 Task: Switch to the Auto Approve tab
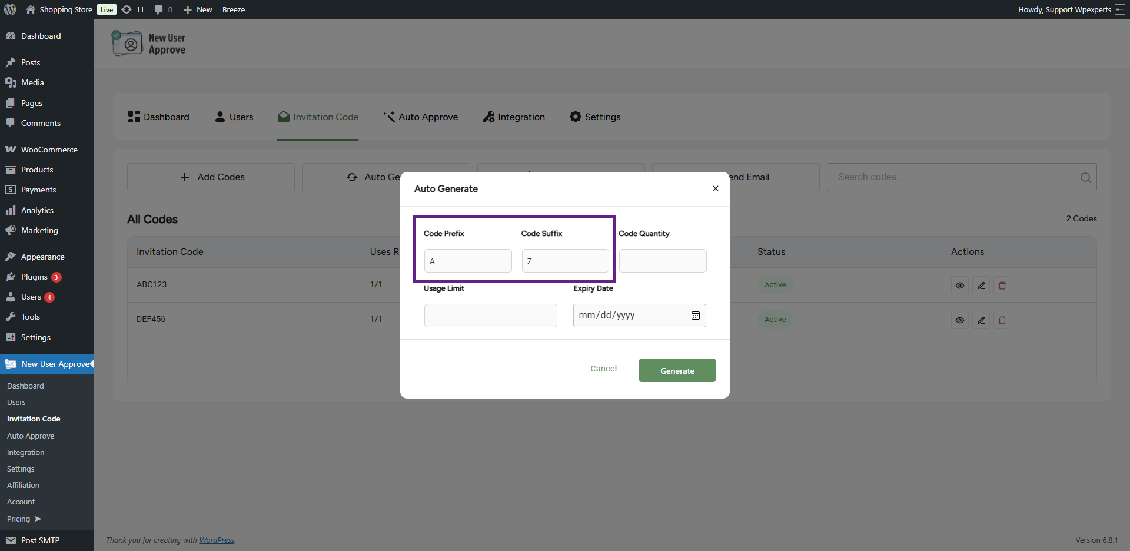420,117
